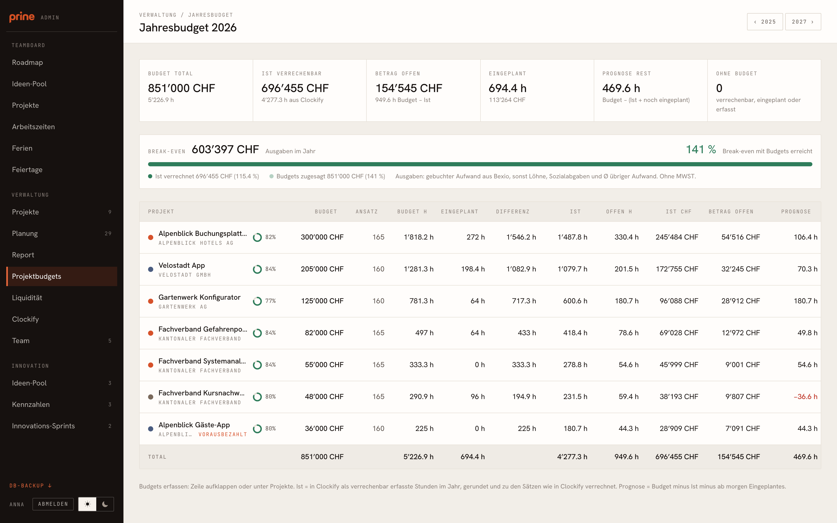Click the Ohne Budget card
The width and height of the screenshot is (837, 523).
(764, 90)
